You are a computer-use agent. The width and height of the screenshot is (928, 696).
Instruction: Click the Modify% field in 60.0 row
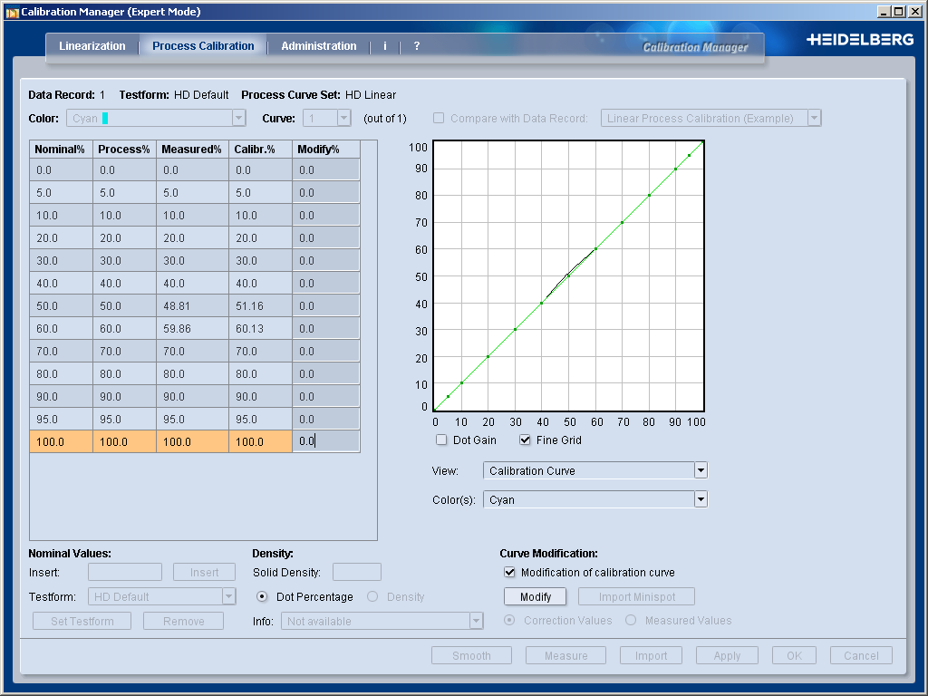pyautogui.click(x=326, y=328)
